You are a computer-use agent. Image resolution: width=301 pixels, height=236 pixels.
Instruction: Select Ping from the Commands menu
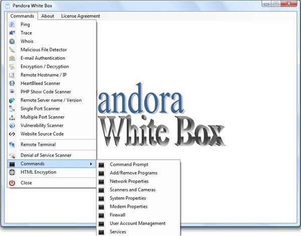pyautogui.click(x=52, y=25)
